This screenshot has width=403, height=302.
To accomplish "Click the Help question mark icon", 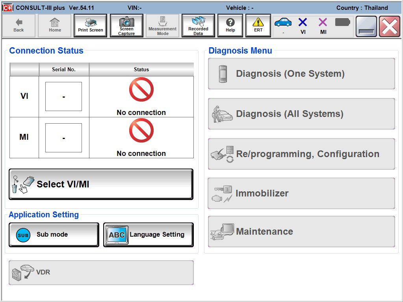I will click(x=230, y=26).
